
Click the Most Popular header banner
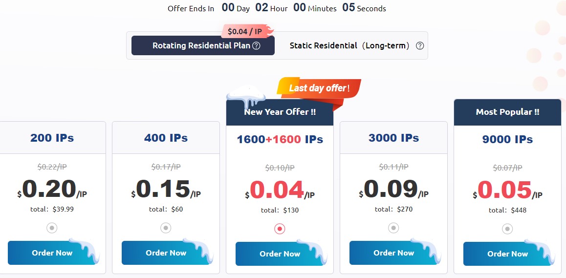point(507,112)
